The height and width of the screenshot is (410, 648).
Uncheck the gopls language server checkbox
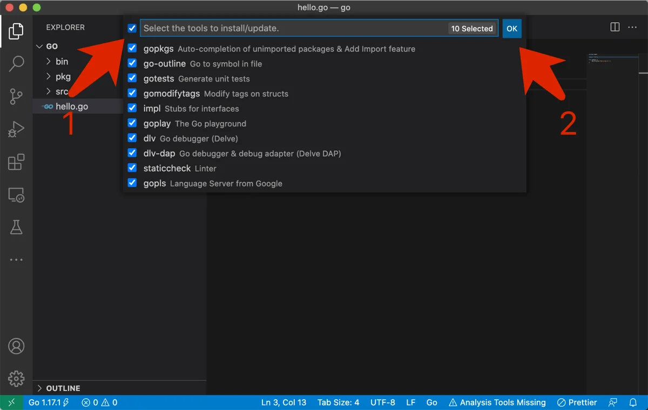132,183
